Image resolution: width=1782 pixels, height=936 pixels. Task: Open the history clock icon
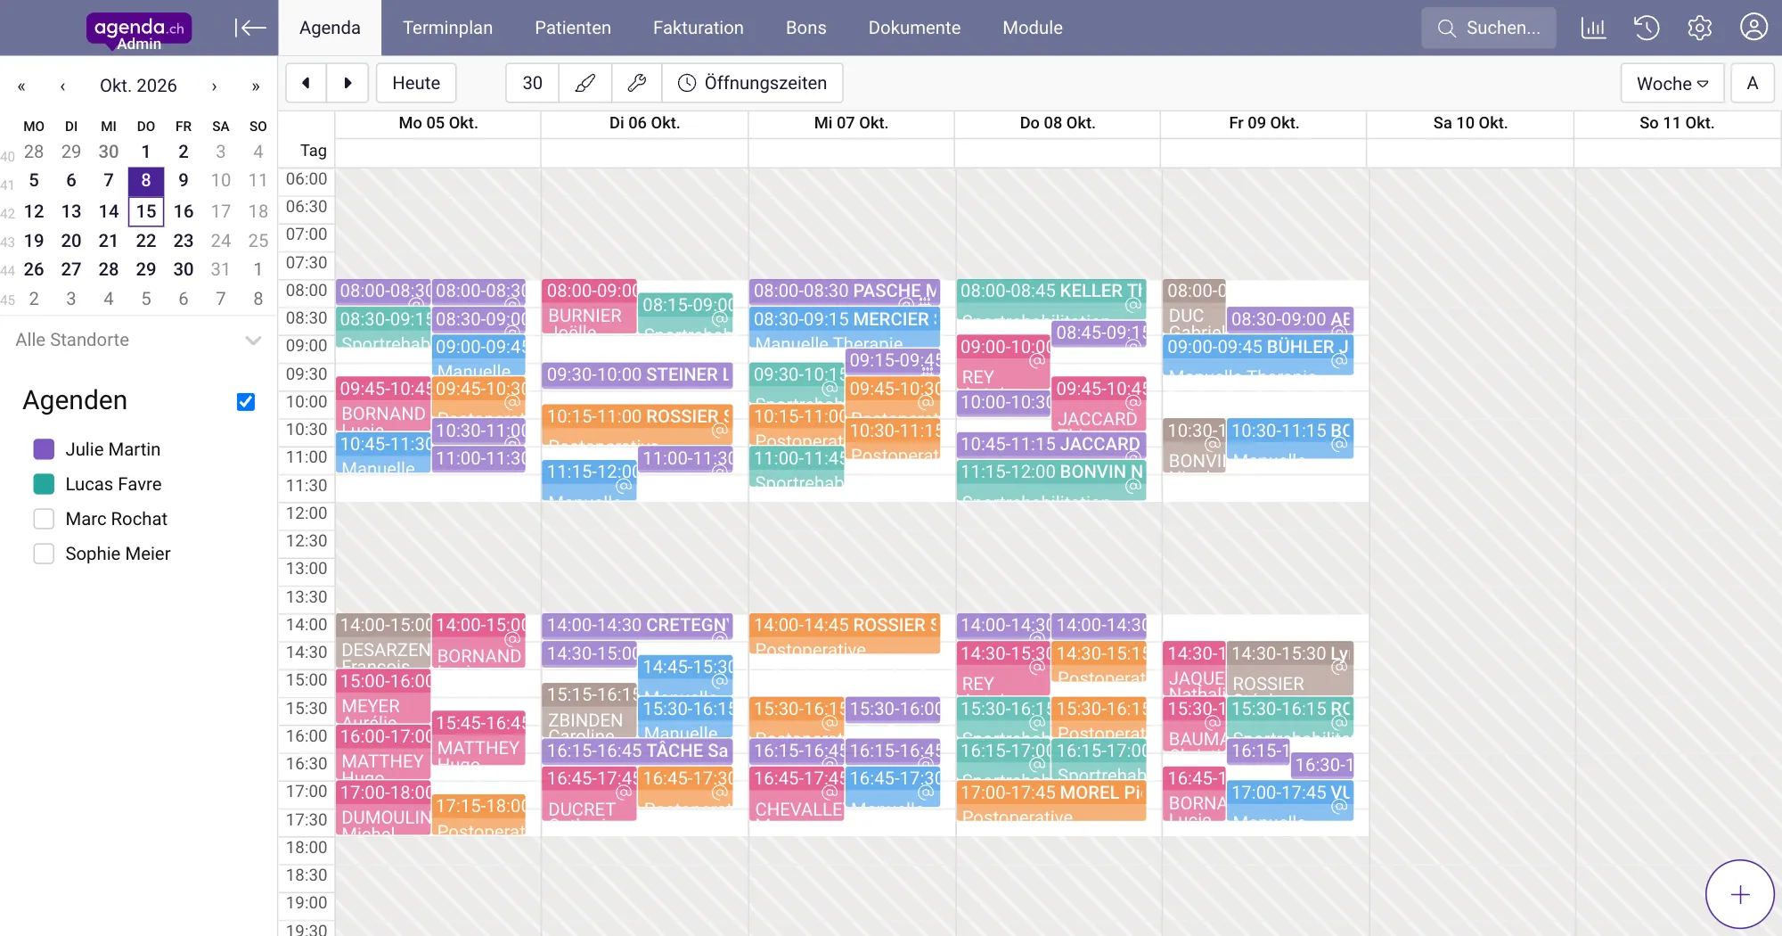1647,28
